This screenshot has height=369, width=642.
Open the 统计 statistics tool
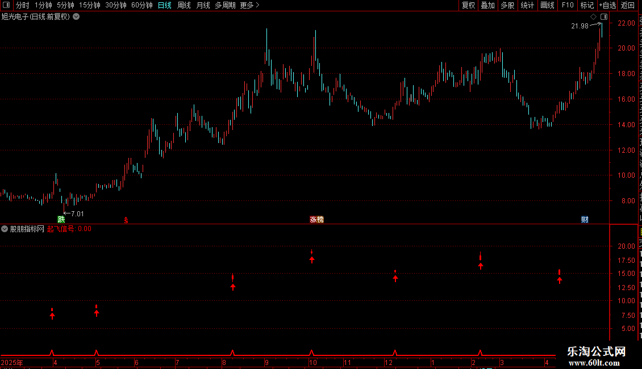pos(527,5)
